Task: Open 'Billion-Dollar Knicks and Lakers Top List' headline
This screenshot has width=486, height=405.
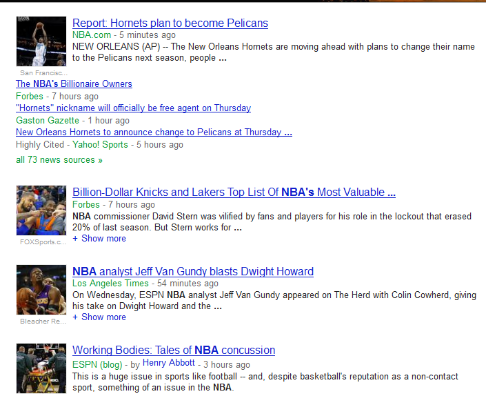Action: [234, 192]
